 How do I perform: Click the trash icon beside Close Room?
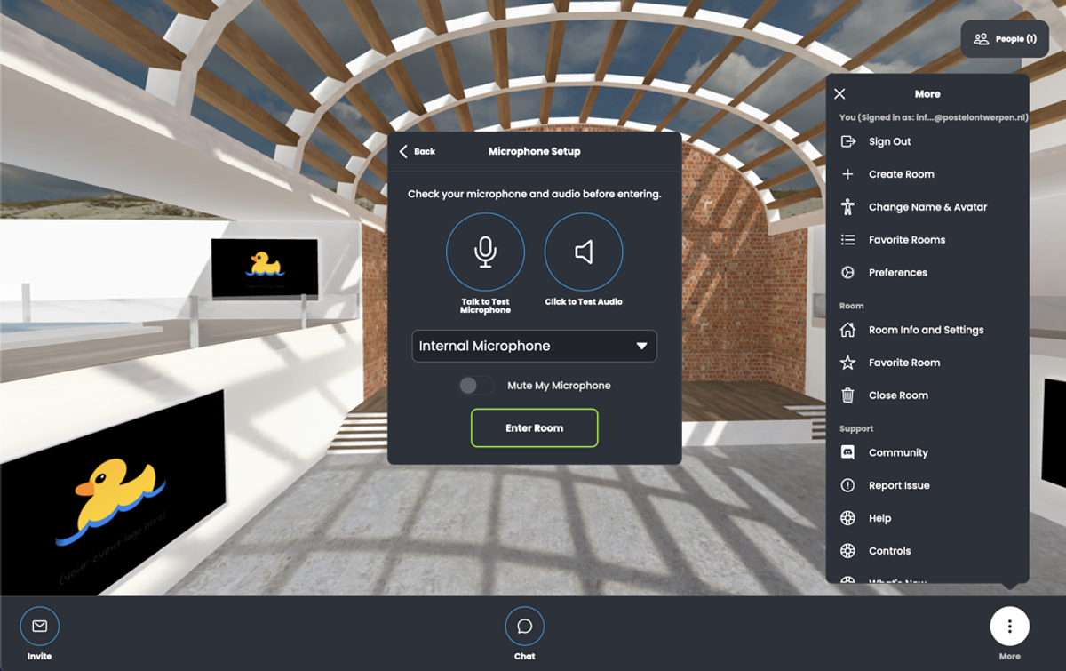pos(848,395)
